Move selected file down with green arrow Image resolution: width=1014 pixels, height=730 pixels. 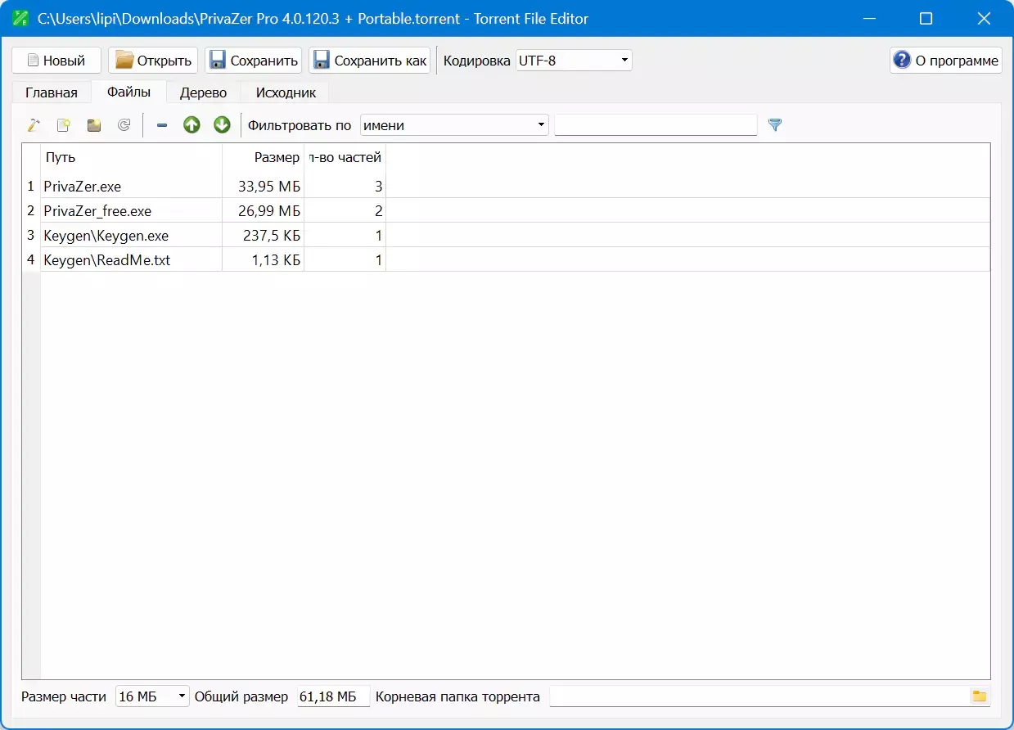[x=222, y=125]
